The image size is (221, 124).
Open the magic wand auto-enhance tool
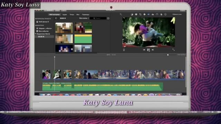121,14
